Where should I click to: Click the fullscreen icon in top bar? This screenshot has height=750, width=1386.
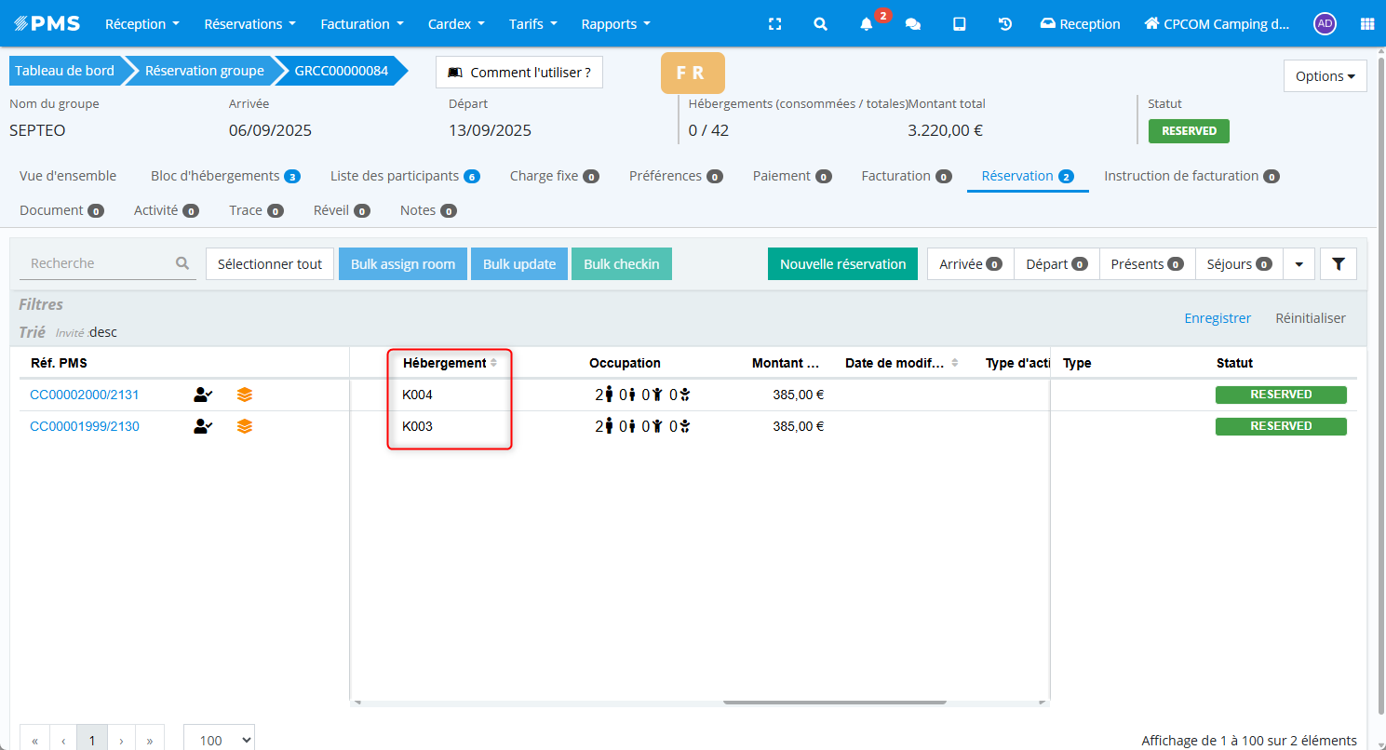pyautogui.click(x=774, y=24)
